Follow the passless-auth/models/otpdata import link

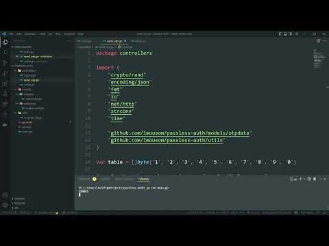coord(180,133)
